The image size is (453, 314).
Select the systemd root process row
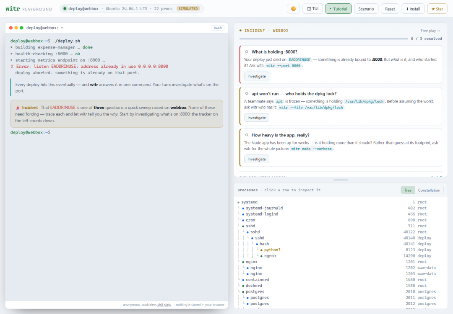(x=341, y=202)
